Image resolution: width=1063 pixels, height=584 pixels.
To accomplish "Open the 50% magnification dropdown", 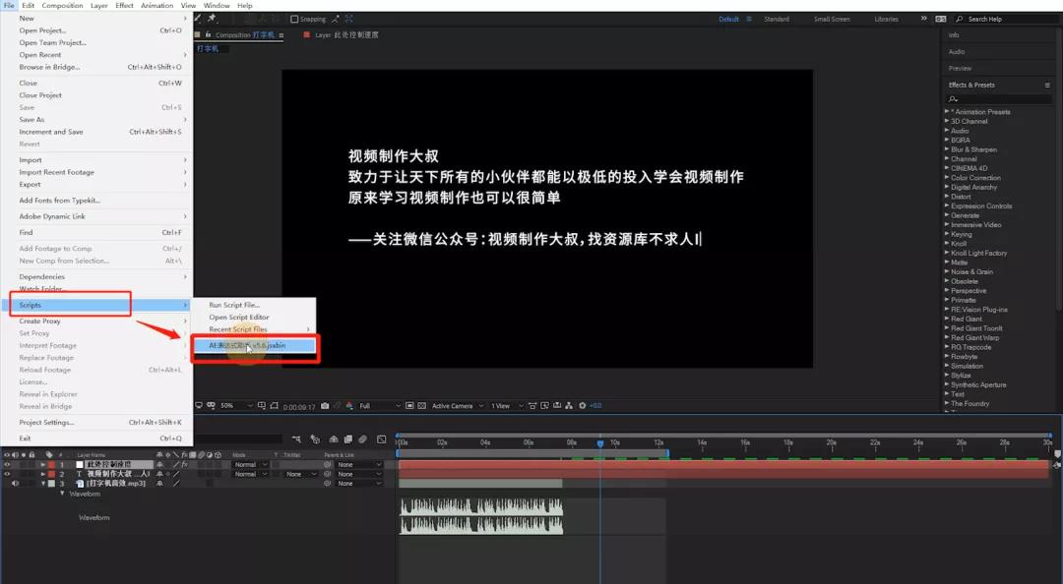I will [236, 405].
